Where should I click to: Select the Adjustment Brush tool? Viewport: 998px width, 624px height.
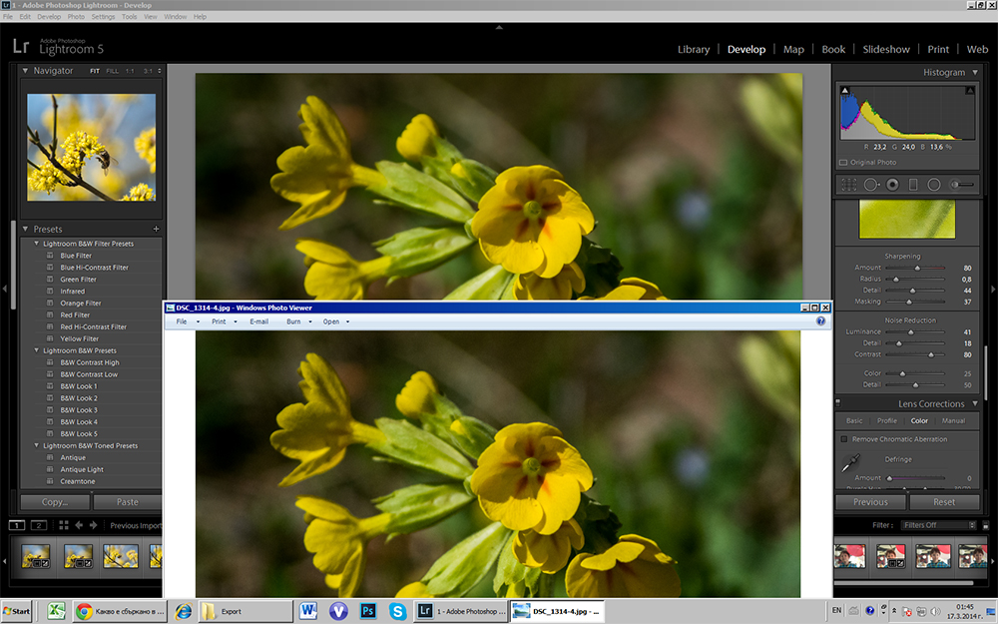(x=961, y=185)
